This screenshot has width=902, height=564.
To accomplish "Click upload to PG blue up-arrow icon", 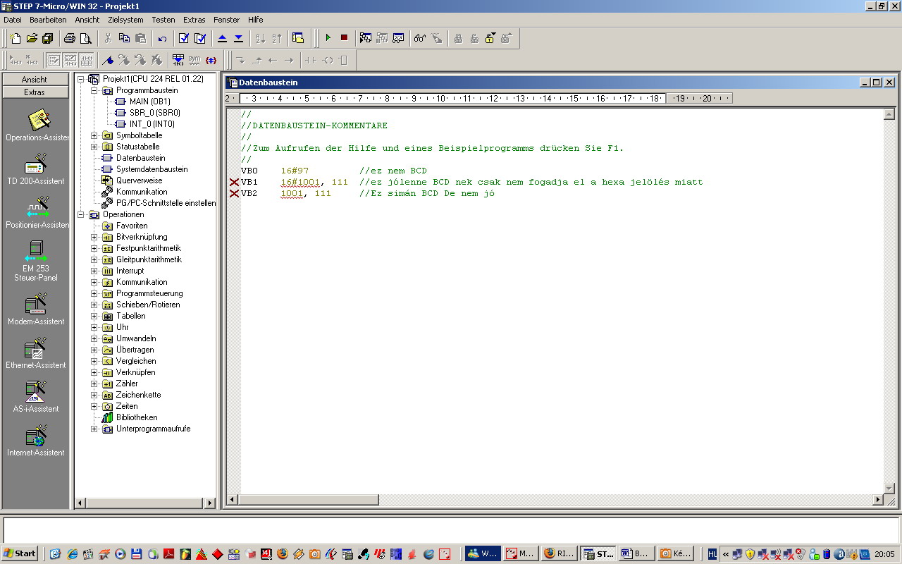I will click(222, 38).
